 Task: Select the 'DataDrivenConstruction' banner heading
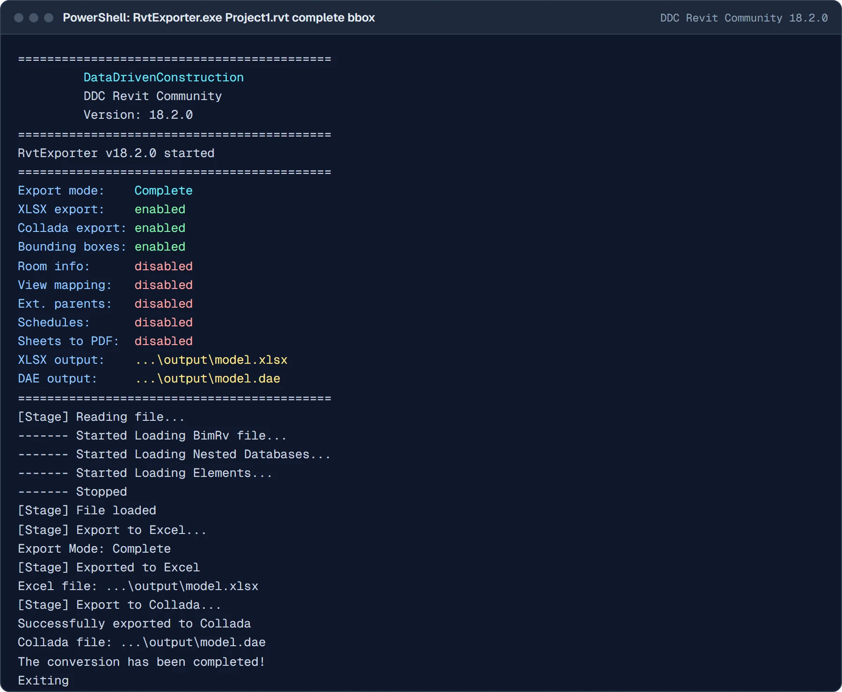[163, 78]
